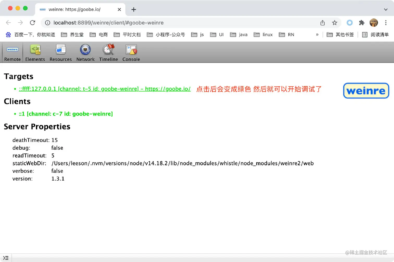Click the readTimeout value 5
Image resolution: width=394 pixels, height=262 pixels.
click(53, 156)
